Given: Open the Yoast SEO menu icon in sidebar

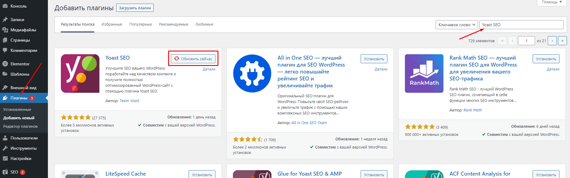Looking at the screenshot, I should point(5,172).
